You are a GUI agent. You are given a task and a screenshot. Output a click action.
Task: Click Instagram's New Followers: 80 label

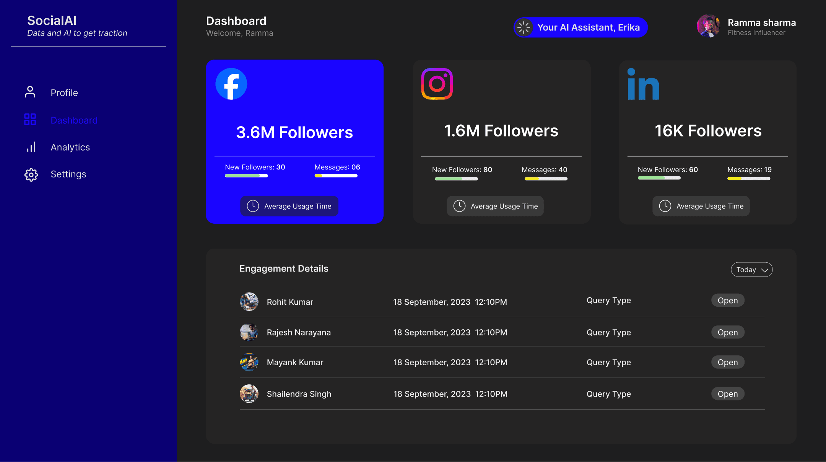(x=462, y=170)
